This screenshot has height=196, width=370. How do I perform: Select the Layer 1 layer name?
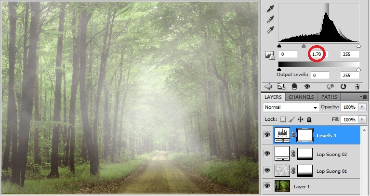pos(302,187)
